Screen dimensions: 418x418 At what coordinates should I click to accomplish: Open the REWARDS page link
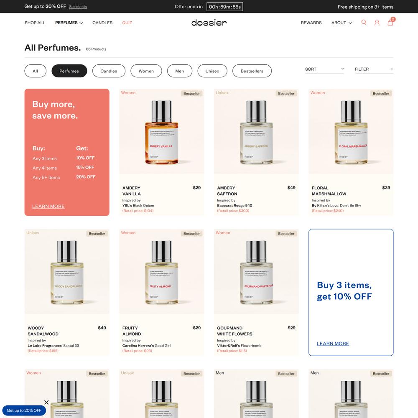click(311, 23)
